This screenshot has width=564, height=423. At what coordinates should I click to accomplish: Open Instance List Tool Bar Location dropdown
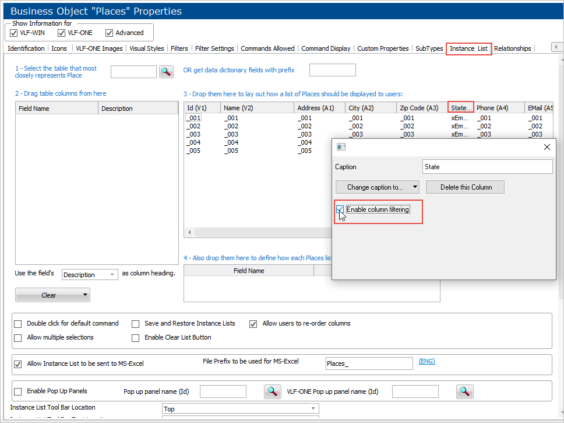coord(240,409)
